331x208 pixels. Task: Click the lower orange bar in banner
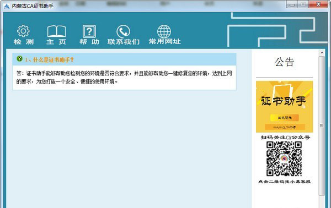click(x=285, y=127)
